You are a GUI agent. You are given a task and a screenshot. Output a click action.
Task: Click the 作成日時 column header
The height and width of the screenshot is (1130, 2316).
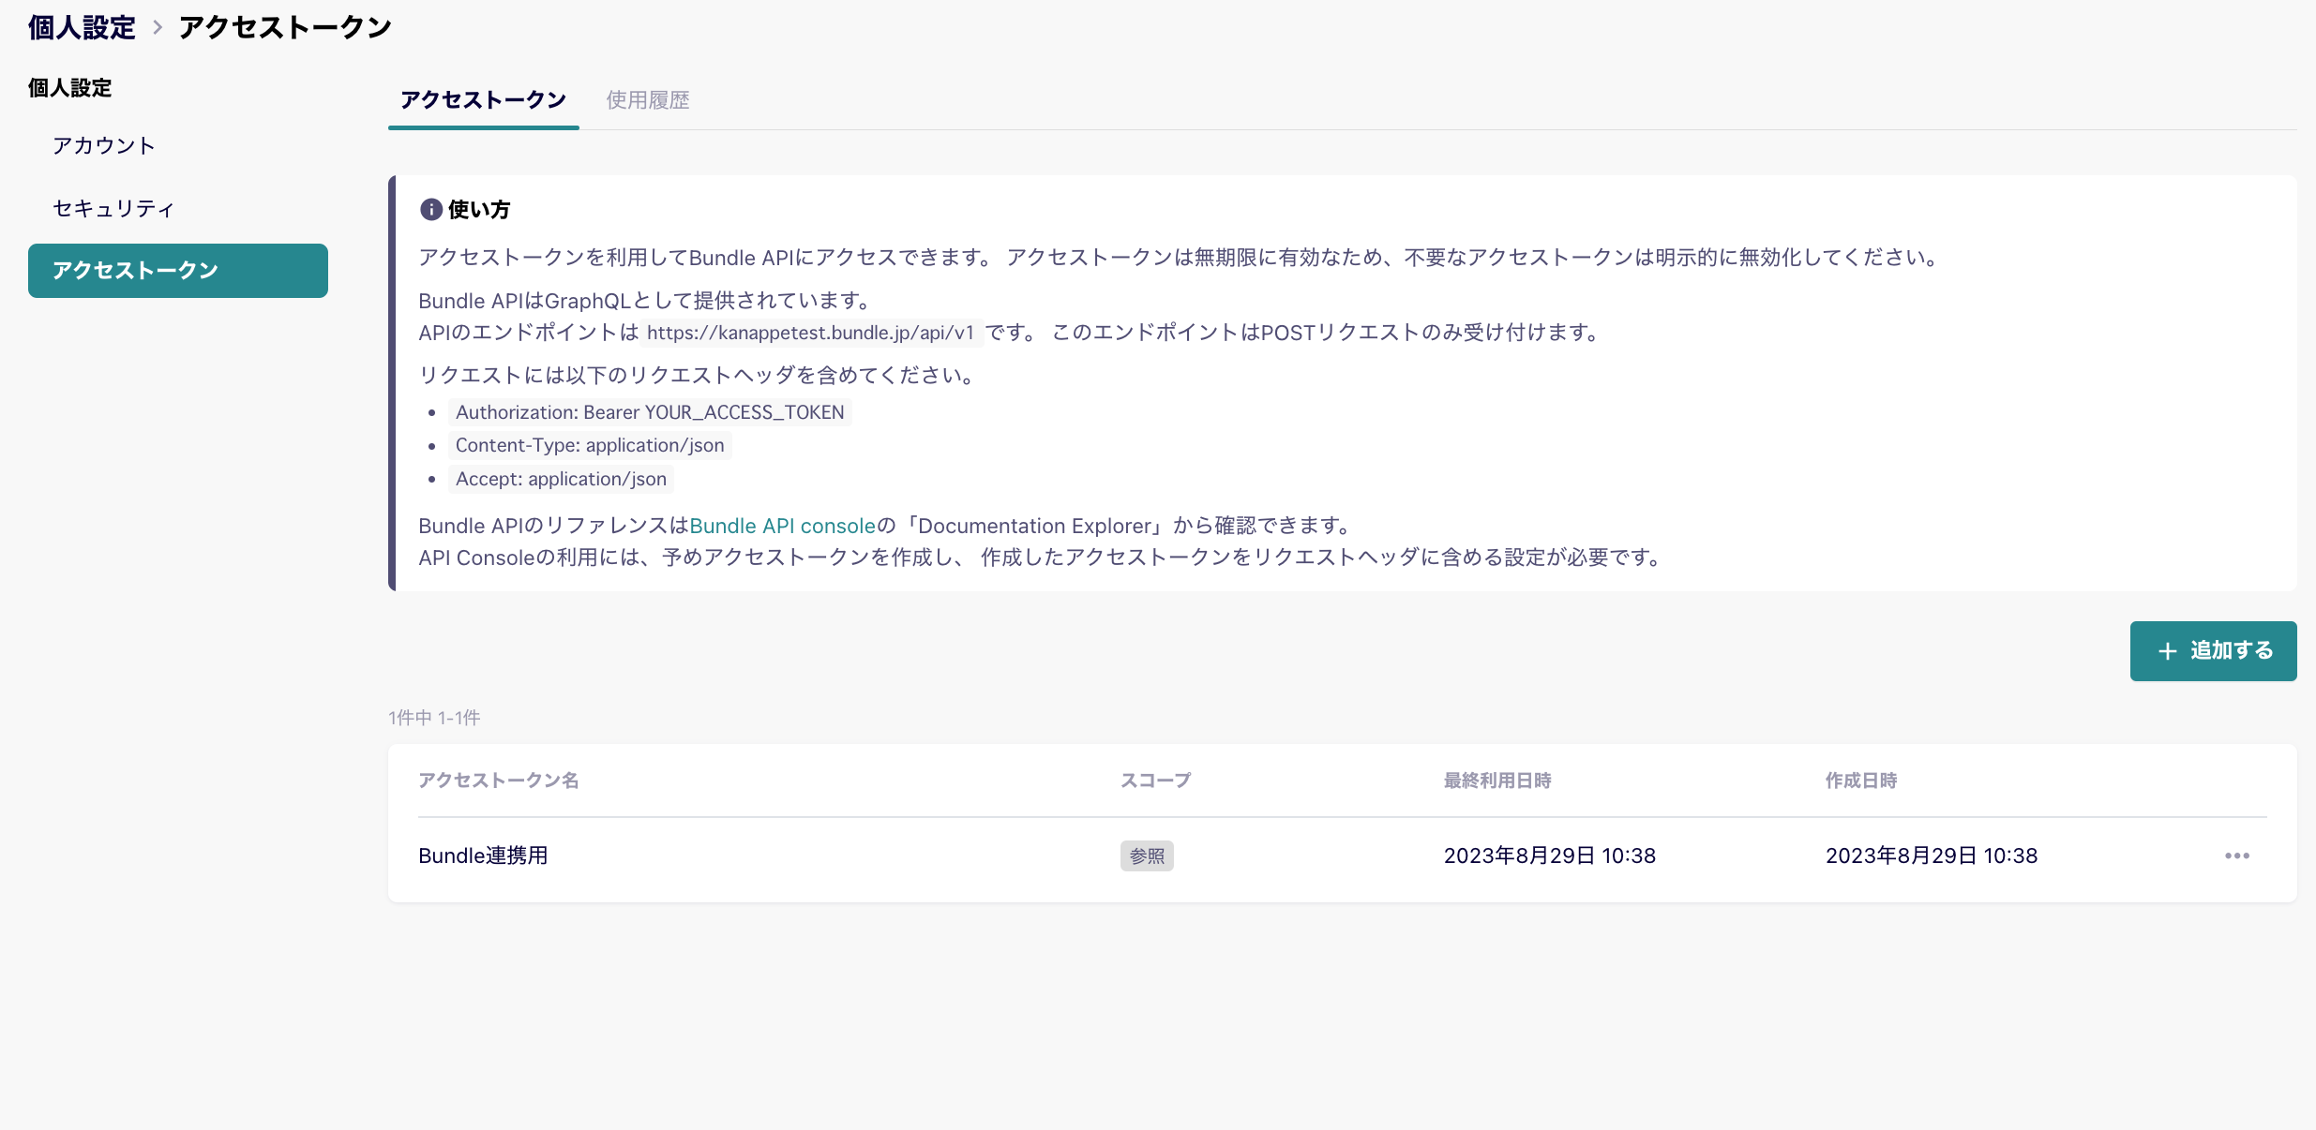(x=1860, y=781)
